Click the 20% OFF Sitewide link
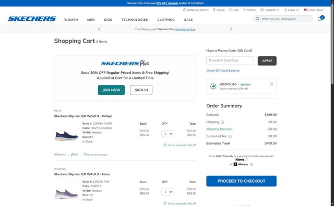Image resolution: width=334 pixels, height=206 pixels. point(167,3)
